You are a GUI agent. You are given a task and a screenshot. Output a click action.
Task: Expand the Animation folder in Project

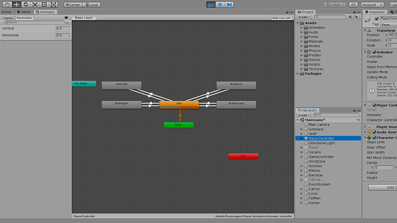(x=302, y=28)
